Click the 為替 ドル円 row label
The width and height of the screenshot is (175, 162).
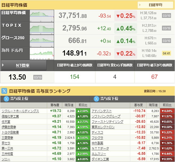(12, 51)
